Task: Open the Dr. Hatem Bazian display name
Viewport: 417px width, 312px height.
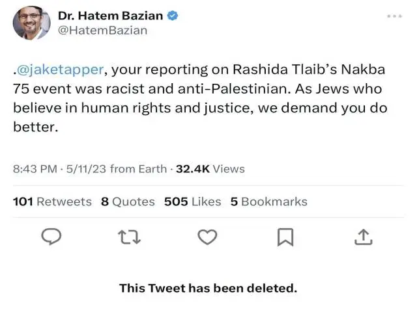Action: pyautogui.click(x=111, y=16)
